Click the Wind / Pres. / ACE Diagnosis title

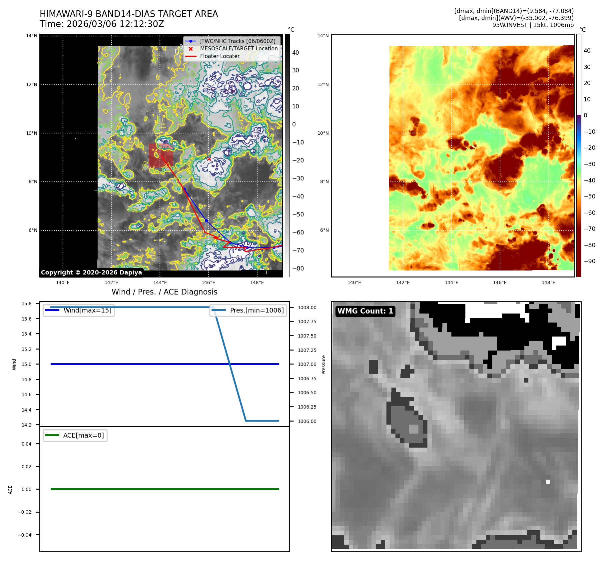tap(164, 292)
